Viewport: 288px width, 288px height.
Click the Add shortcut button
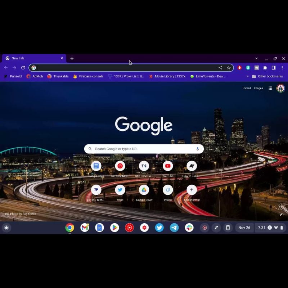[x=192, y=193]
